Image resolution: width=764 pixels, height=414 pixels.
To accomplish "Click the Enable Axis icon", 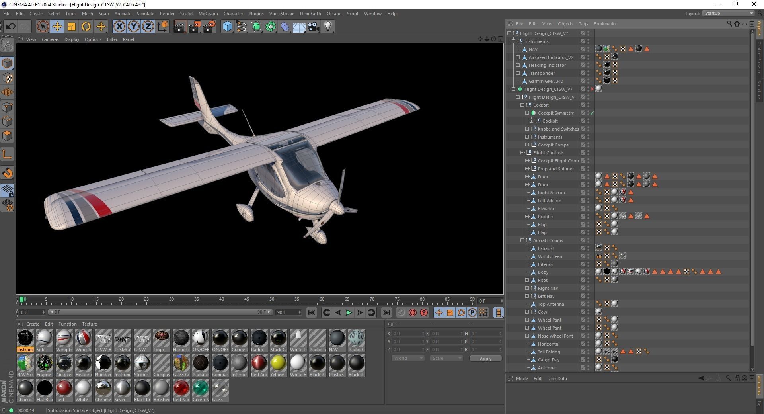I will 7,154.
